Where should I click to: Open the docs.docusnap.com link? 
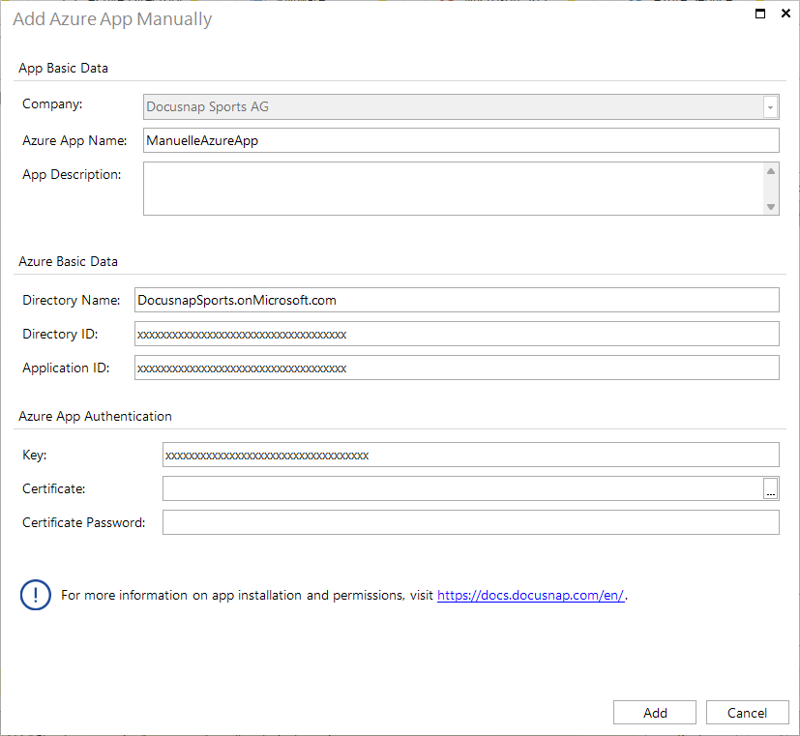(531, 595)
